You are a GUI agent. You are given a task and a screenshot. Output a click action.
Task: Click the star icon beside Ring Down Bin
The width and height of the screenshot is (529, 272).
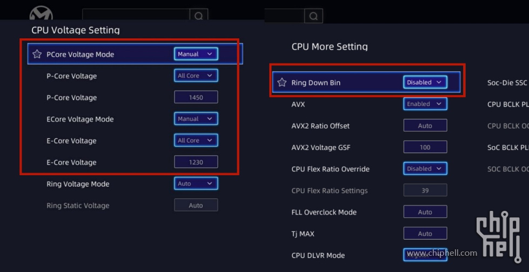[282, 82]
